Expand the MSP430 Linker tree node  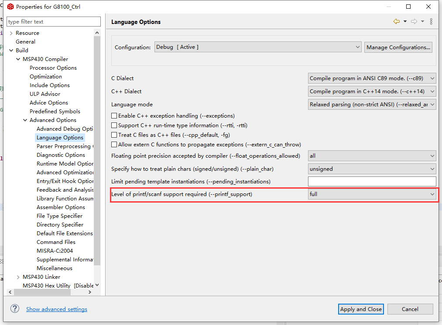click(x=18, y=277)
